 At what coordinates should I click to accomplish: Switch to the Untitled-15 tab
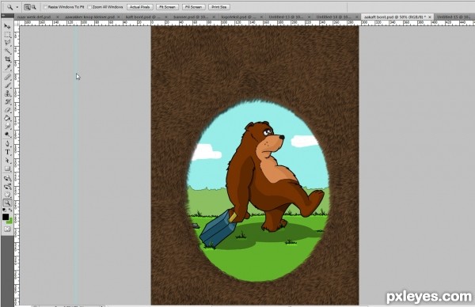pos(454,17)
